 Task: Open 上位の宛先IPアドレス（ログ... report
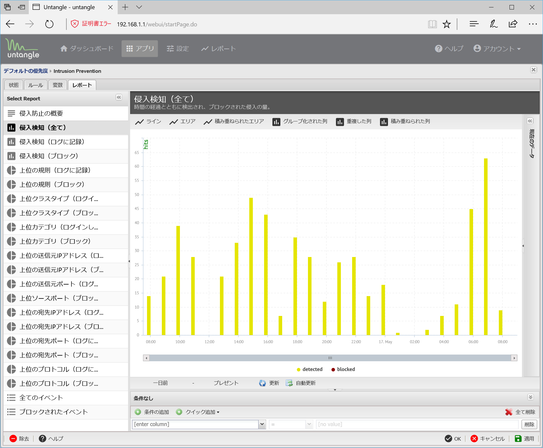pos(66,312)
